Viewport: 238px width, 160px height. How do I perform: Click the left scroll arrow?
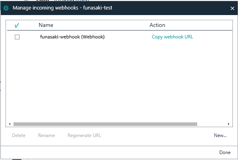10,124
